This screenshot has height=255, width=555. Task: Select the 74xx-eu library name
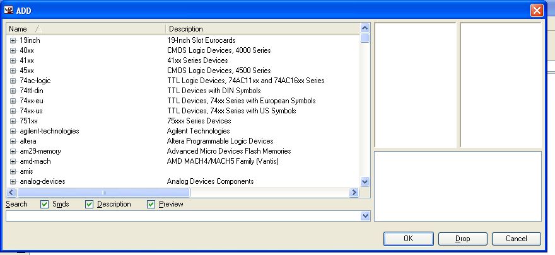(32, 101)
